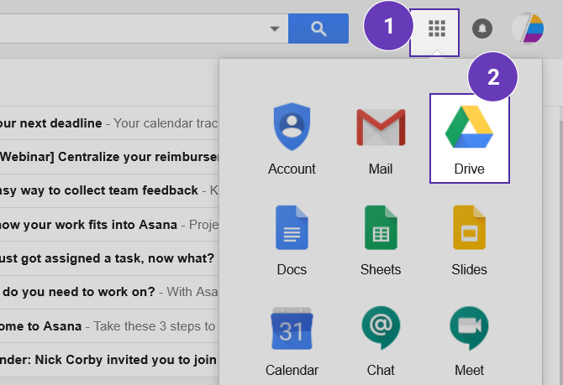Open the profile avatar menu

click(x=528, y=29)
